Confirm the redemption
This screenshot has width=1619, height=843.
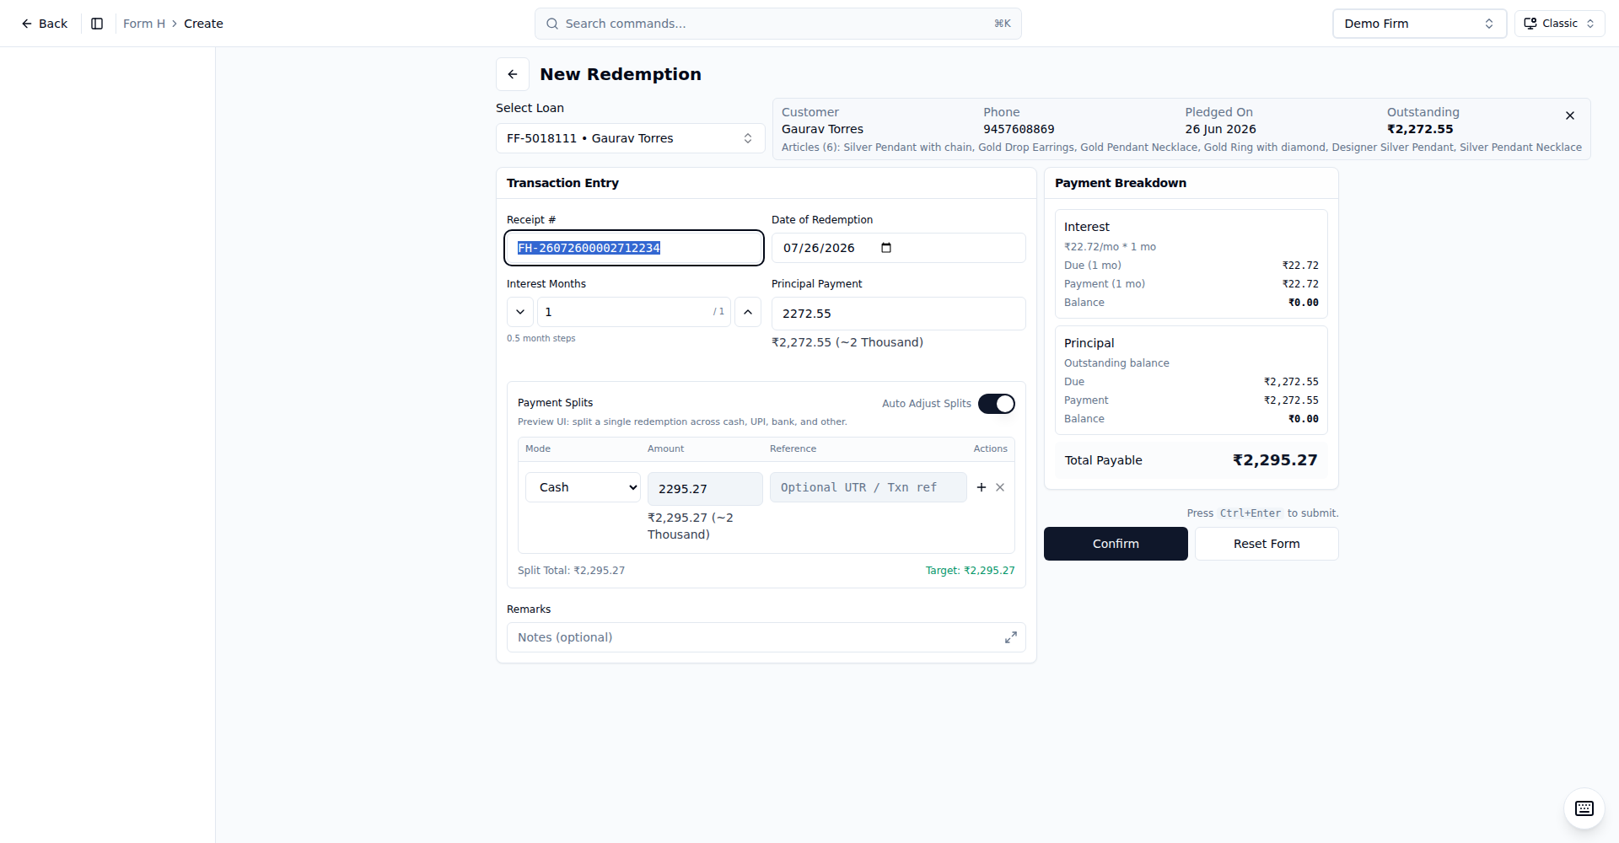(x=1116, y=544)
